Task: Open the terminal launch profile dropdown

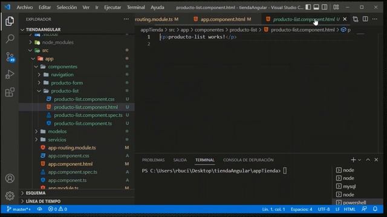Action: [359, 160]
